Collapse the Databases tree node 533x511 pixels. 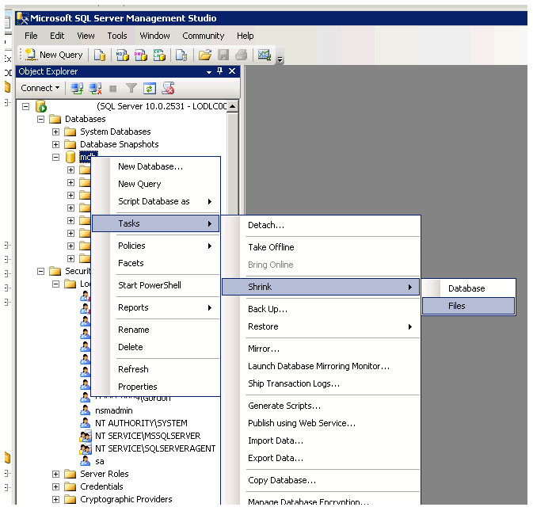tap(41, 119)
